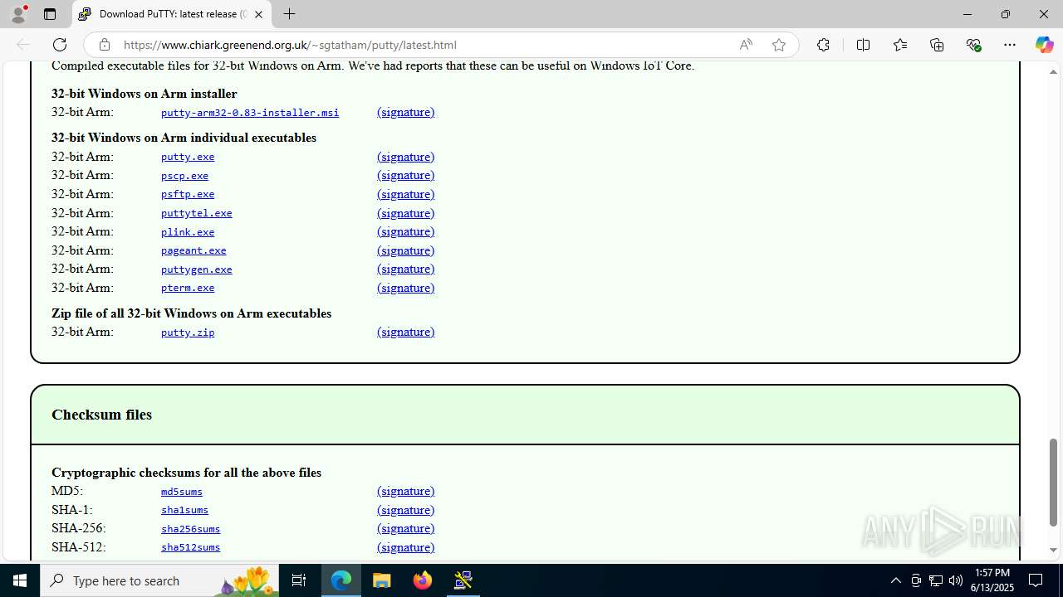Open the sha1sums checksum file
The image size is (1063, 597).
184,510
